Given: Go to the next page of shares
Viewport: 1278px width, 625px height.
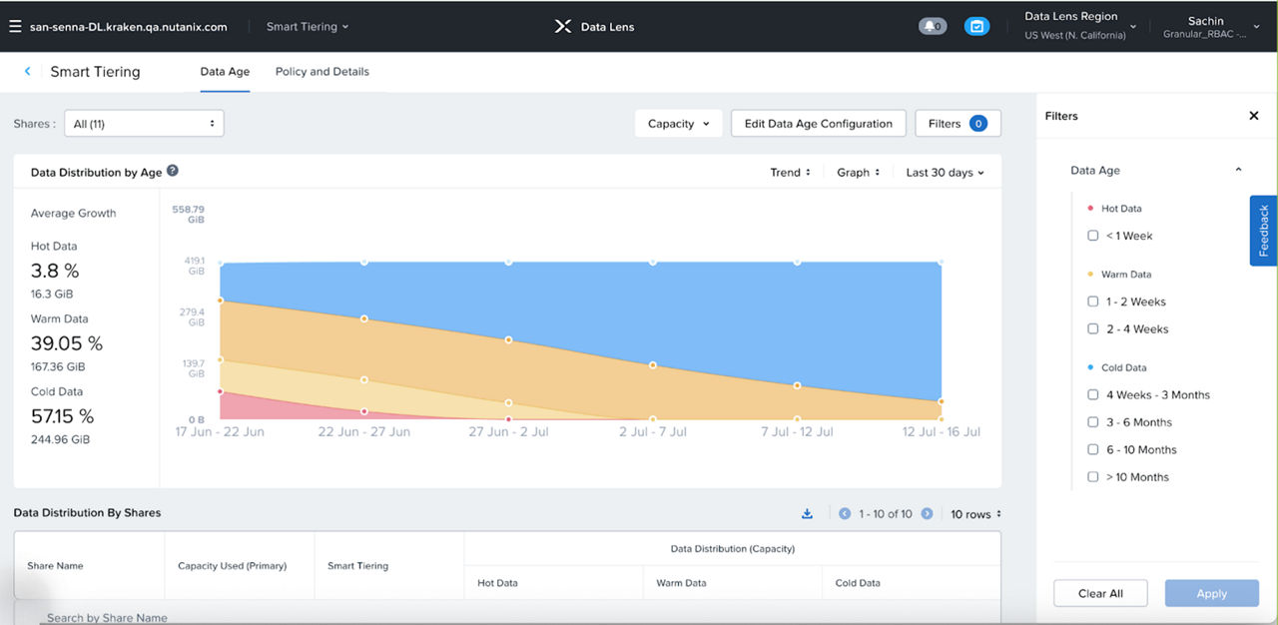Looking at the screenshot, I should coord(927,514).
